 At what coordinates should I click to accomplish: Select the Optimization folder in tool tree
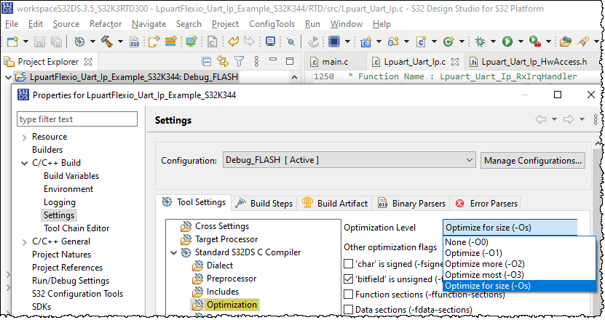tap(231, 305)
